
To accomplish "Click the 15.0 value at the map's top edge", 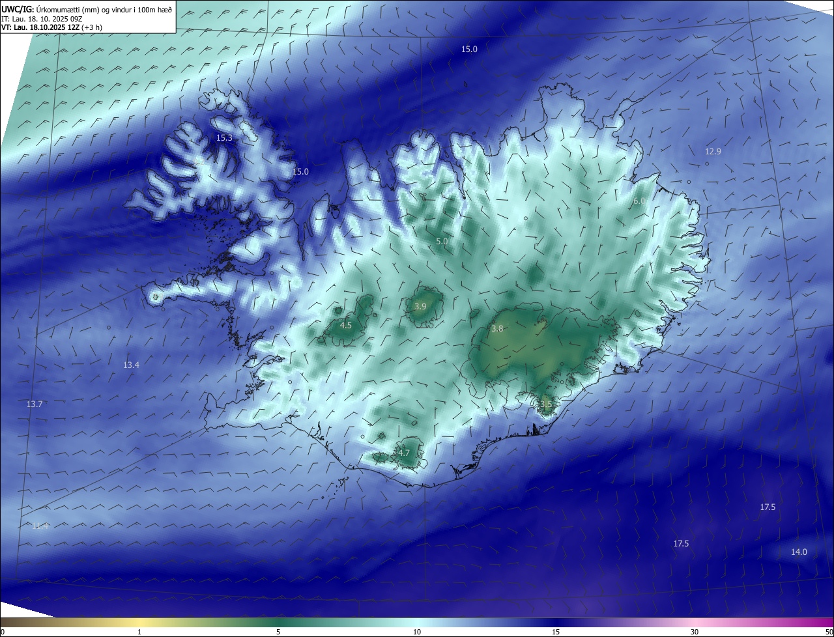I will pyautogui.click(x=469, y=50).
